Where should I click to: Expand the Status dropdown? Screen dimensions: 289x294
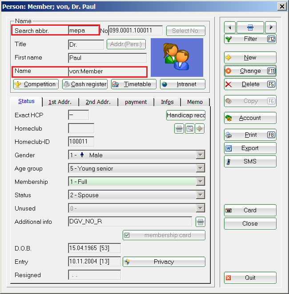click(201, 195)
